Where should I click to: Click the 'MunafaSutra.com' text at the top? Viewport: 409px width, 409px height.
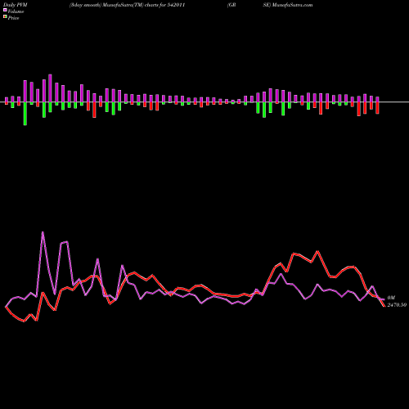(292, 5)
